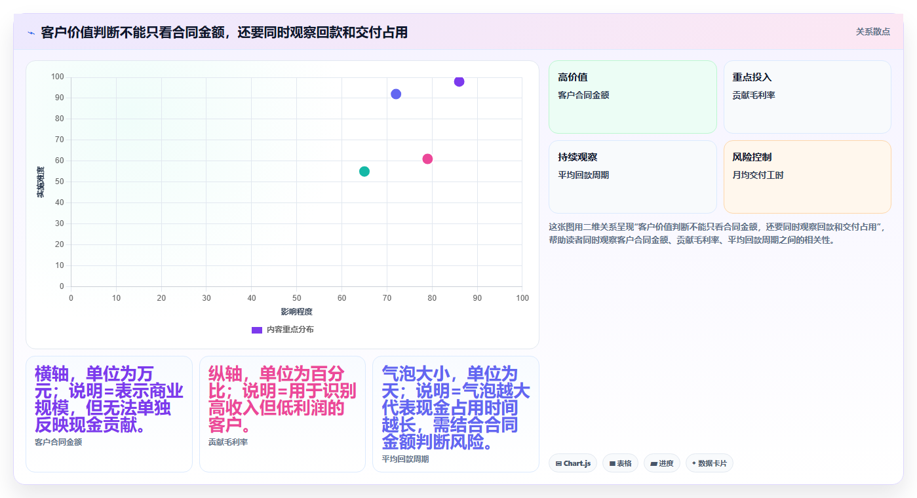Click the 表格 tag
917x498 pixels.
tap(620, 463)
